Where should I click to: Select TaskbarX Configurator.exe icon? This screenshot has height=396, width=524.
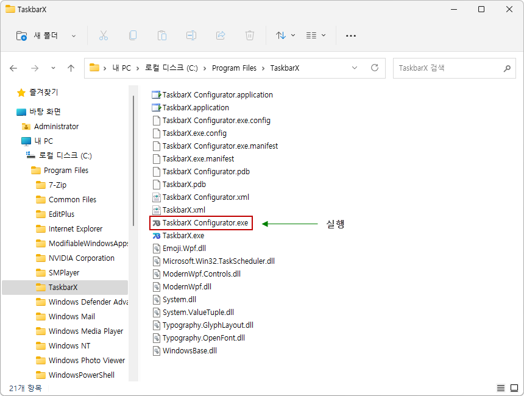click(157, 223)
